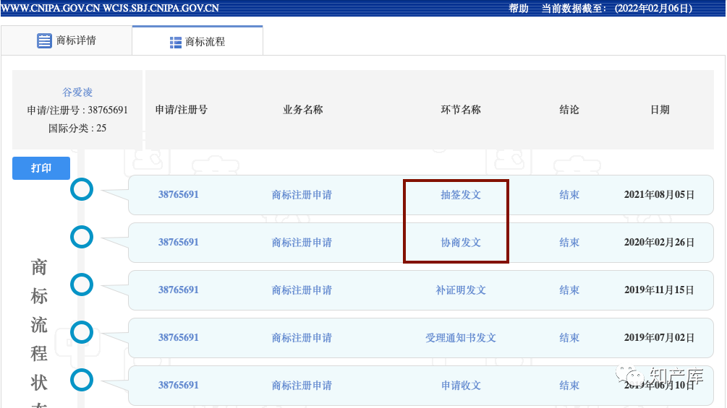This screenshot has height=408, width=727.
Task: Switch to the 商标详情 tab
Action: pos(67,40)
